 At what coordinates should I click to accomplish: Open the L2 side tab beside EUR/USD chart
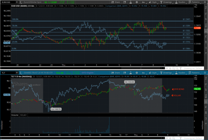click(x=206, y=48)
